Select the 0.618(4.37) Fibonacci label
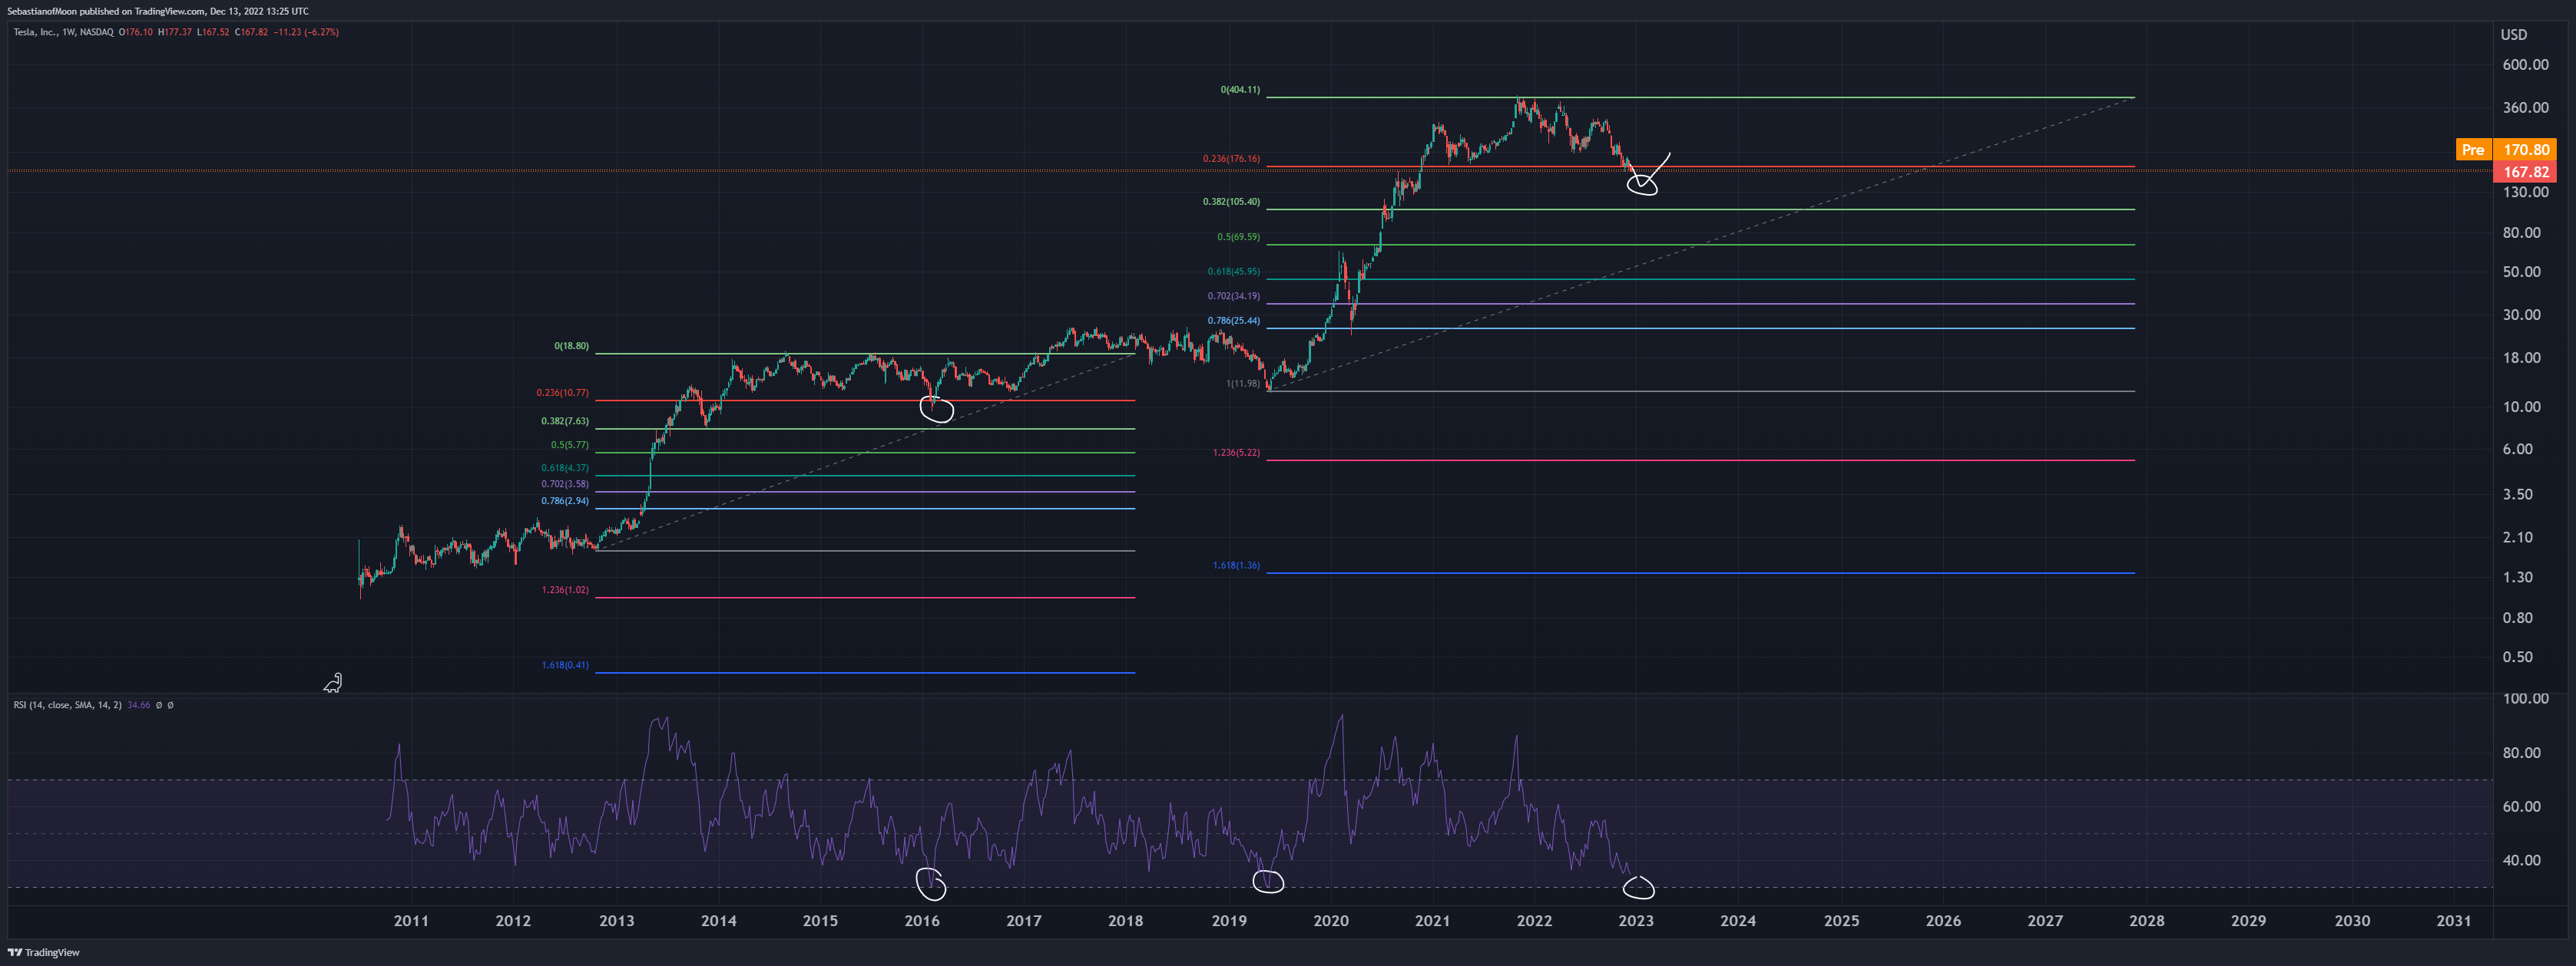The width and height of the screenshot is (2576, 966). click(x=565, y=469)
